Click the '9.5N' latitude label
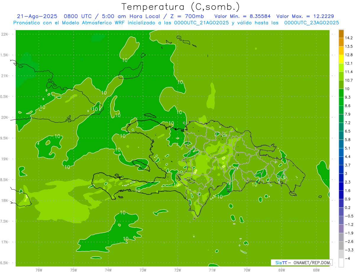Viewport: 355px width, 274px height. [x=4, y=138]
